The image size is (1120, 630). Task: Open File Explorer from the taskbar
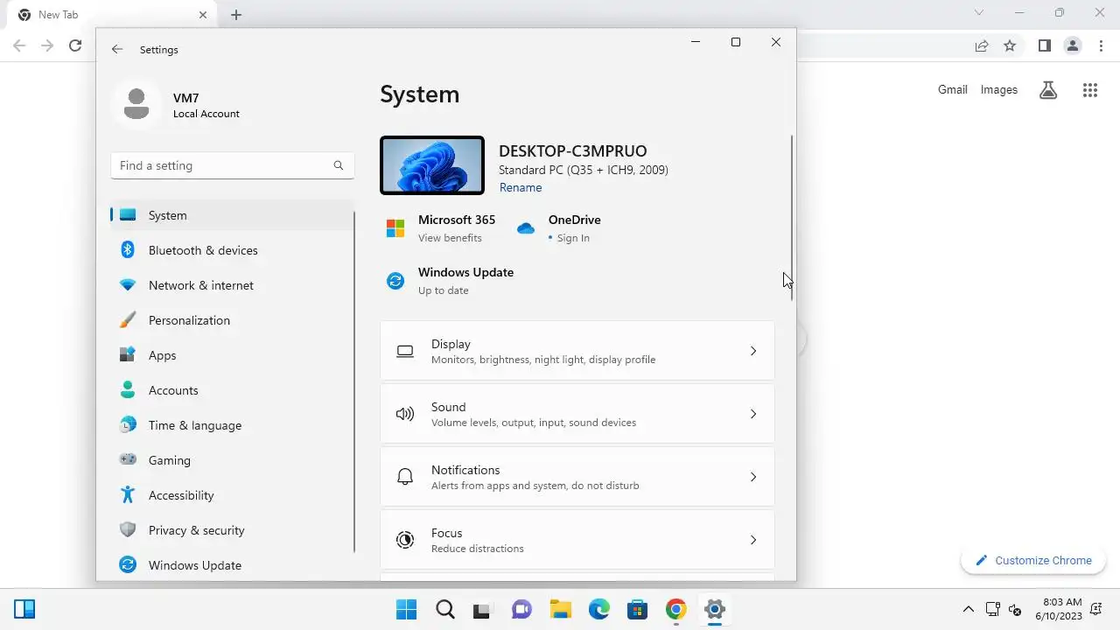pyautogui.click(x=560, y=609)
